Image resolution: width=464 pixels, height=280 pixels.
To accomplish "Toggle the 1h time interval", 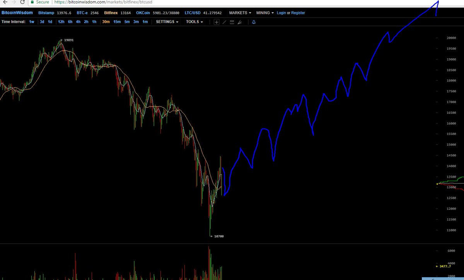I will click(x=94, y=22).
